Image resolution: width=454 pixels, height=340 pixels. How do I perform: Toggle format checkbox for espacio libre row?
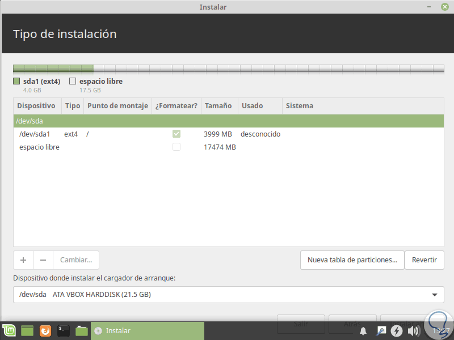point(176,147)
